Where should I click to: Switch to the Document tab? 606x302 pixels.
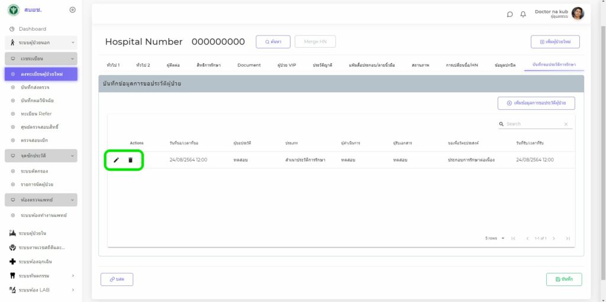[249, 65]
